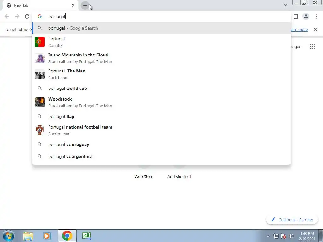The width and height of the screenshot is (323, 242).
Task: Follow the Learn more link
Action: 299,29
